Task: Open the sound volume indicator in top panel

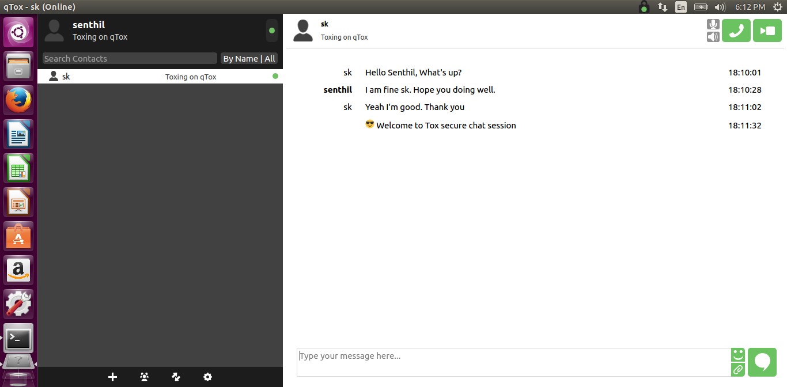Action: [x=720, y=7]
